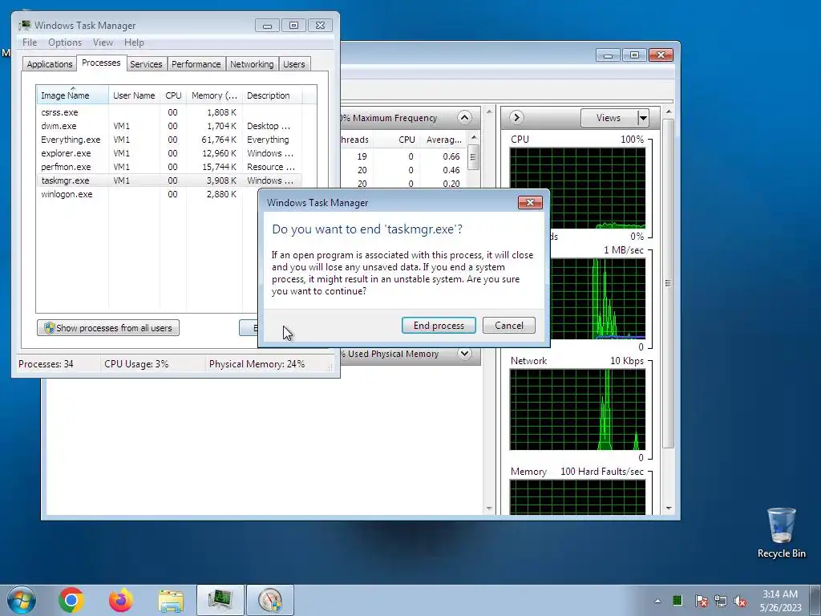Sort processes by Memory column

click(214, 95)
